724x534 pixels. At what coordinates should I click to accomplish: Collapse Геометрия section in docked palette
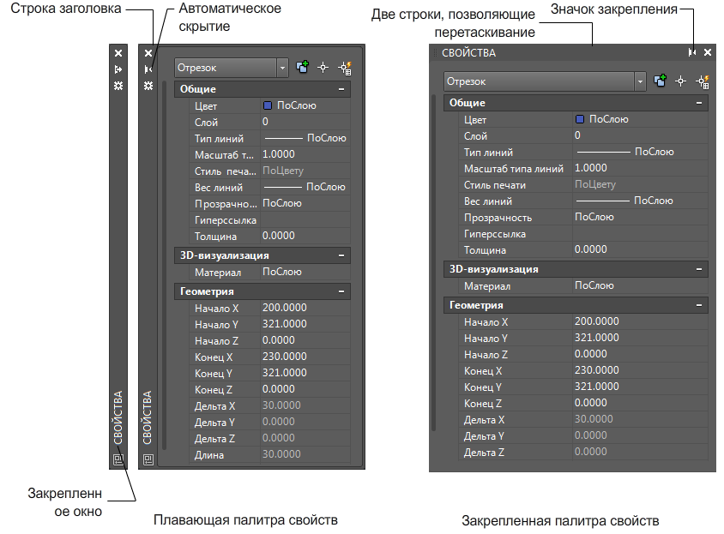click(699, 305)
